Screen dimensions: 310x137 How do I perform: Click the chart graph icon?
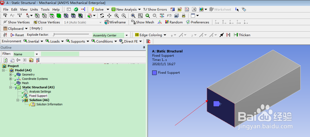(x=187, y=9)
